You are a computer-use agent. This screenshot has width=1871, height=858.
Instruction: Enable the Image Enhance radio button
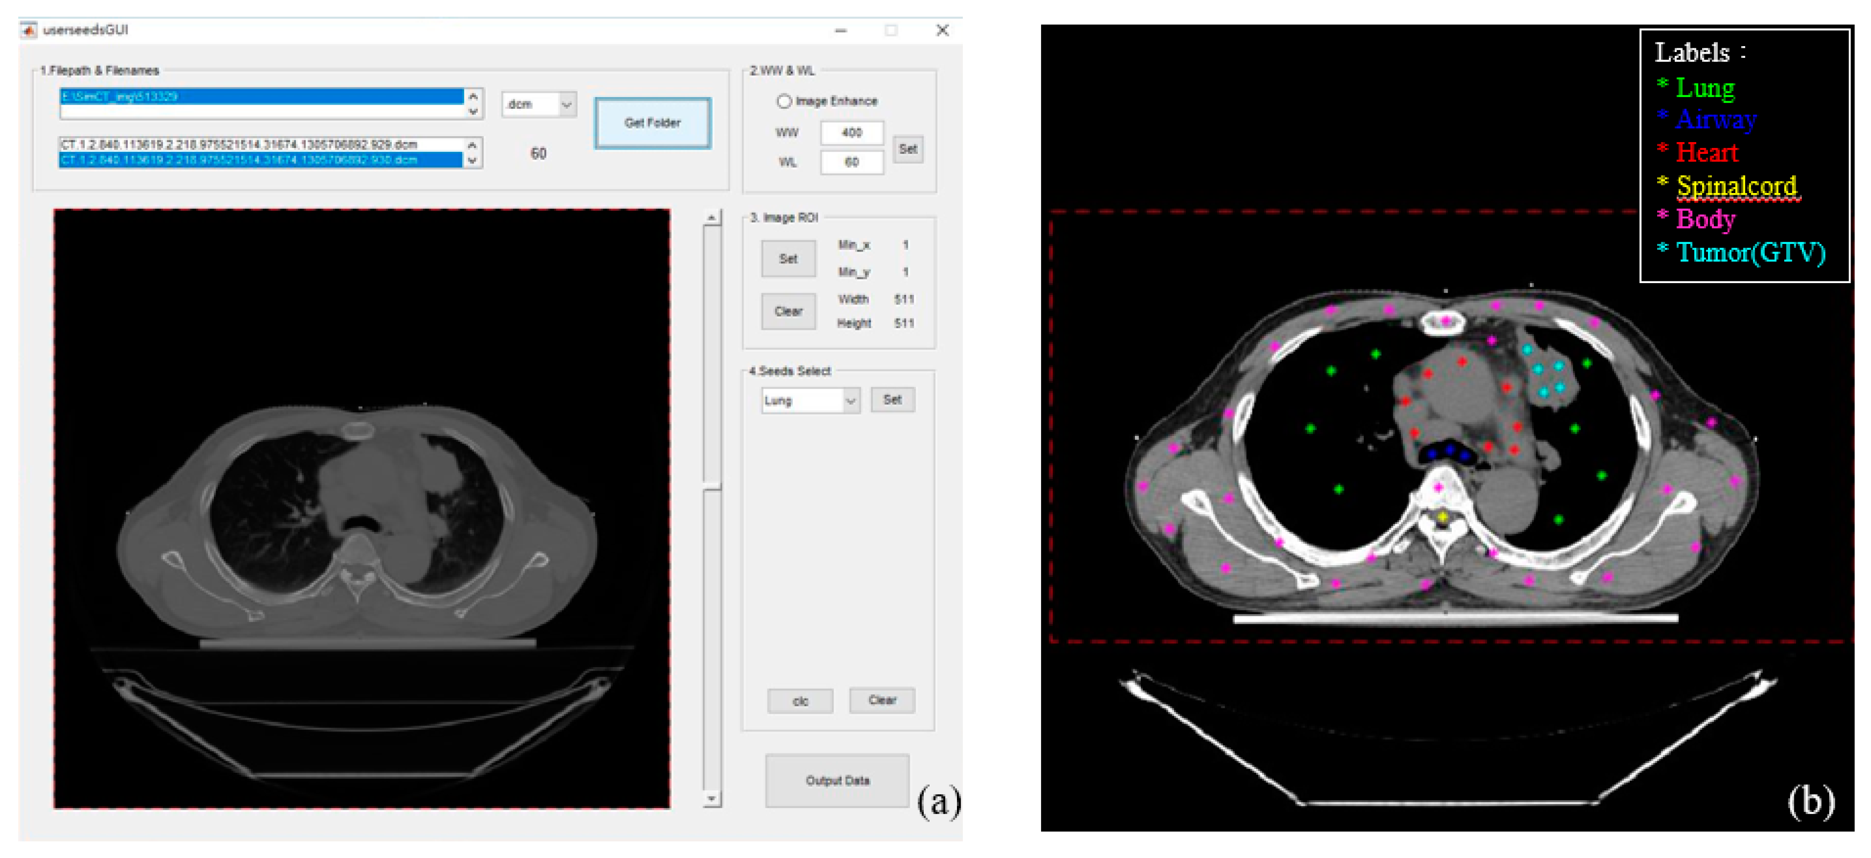tap(784, 101)
